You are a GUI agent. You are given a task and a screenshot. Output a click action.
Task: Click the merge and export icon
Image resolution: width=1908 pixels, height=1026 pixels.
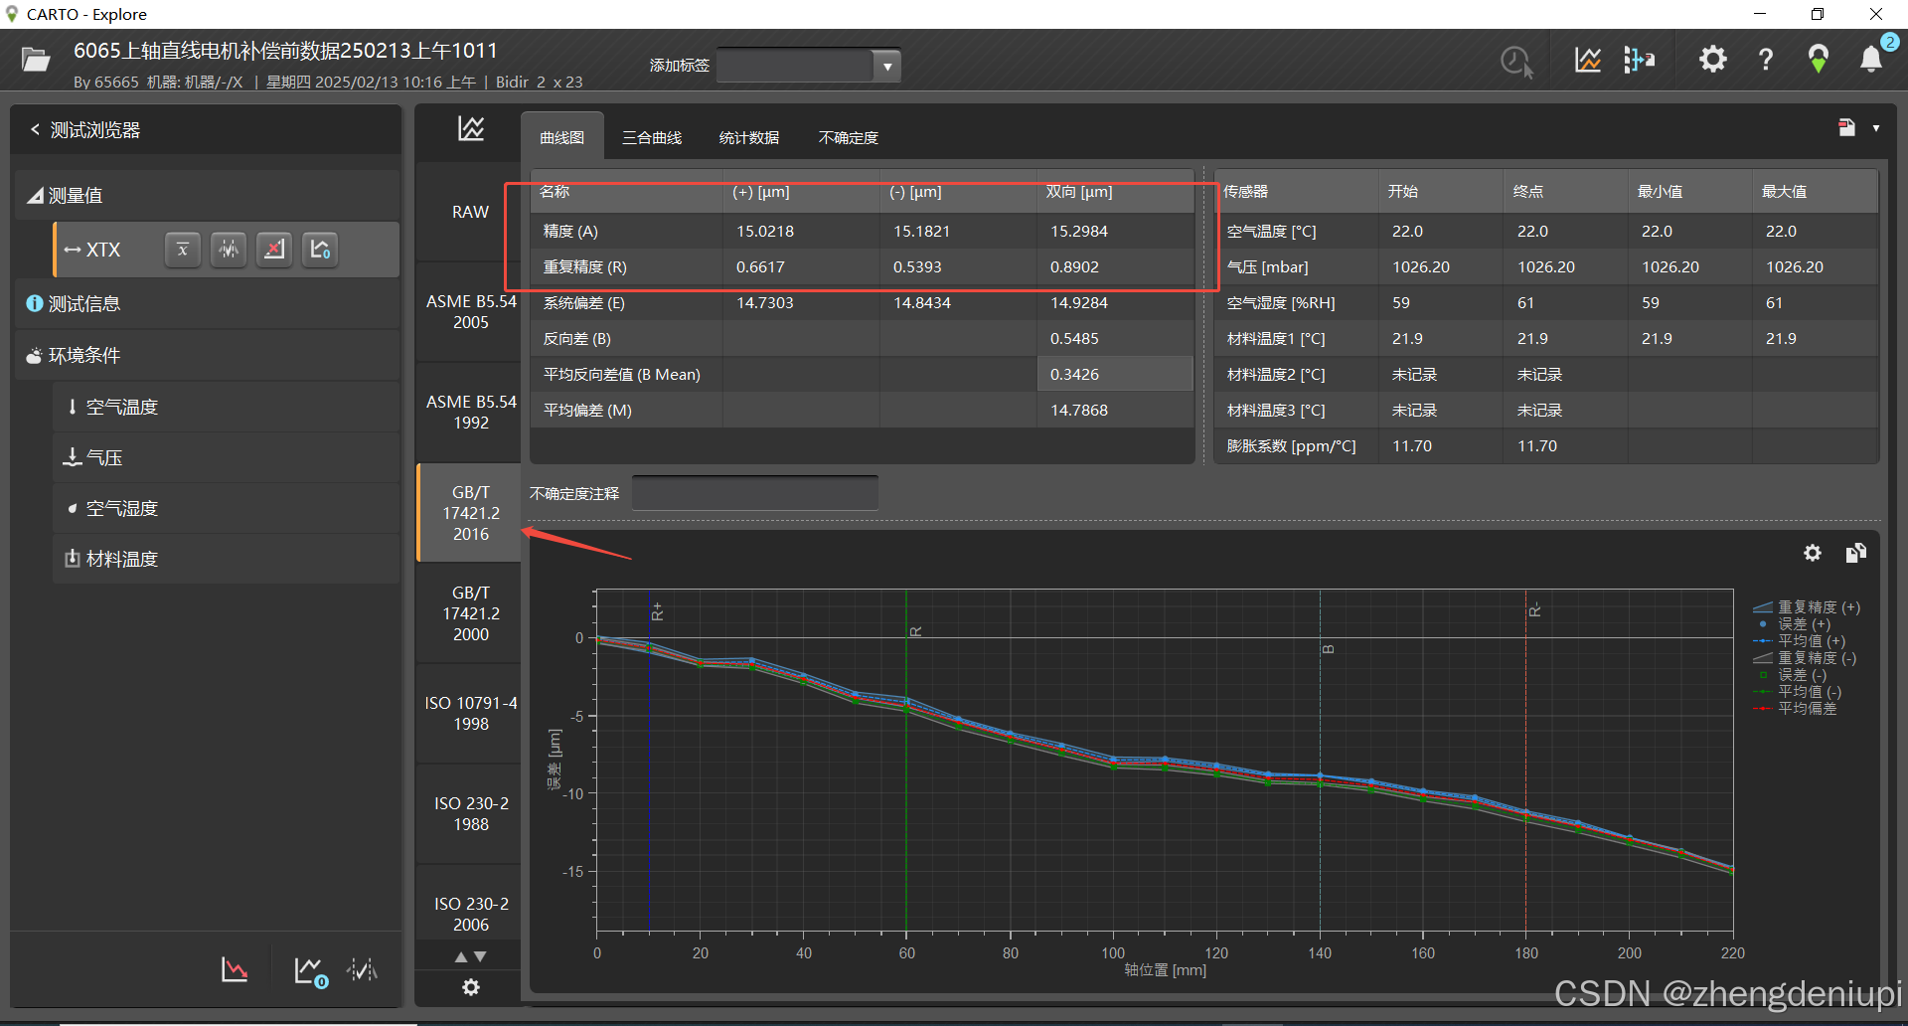point(1640,60)
